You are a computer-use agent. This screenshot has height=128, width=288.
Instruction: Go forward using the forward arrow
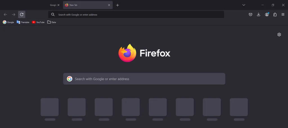click(x=13, y=15)
